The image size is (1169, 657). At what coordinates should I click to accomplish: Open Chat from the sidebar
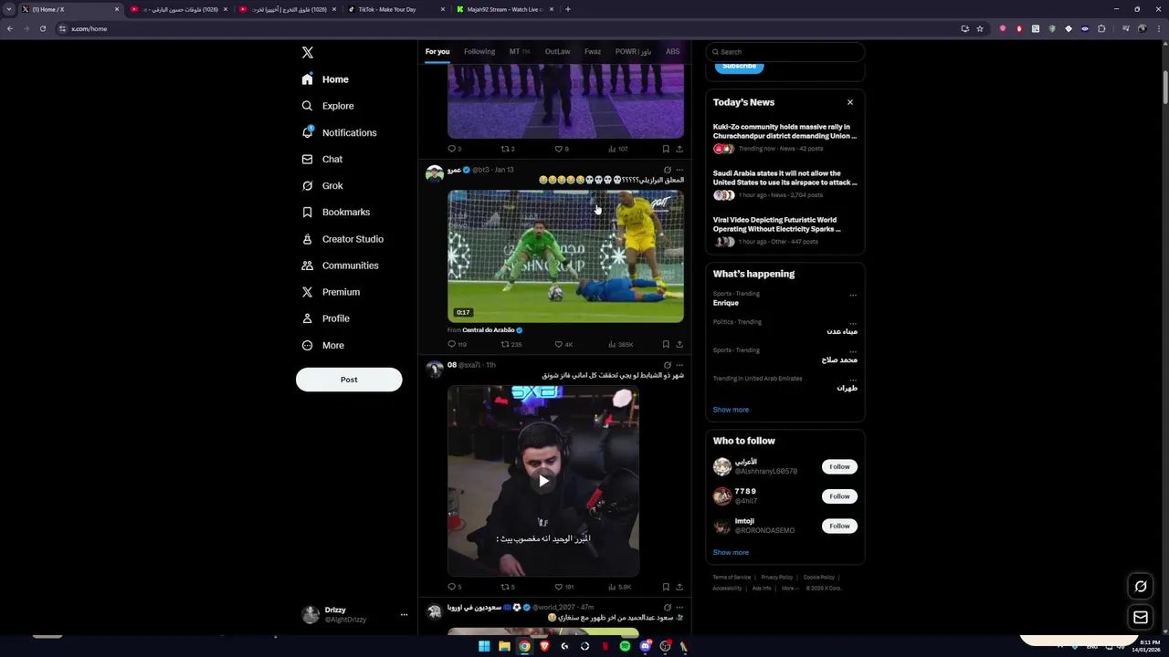click(x=322, y=159)
